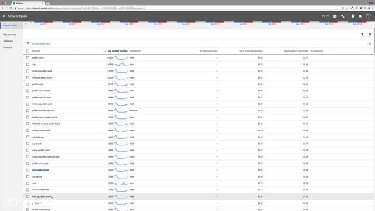Check the box for fishing paddle board

coord(28,130)
